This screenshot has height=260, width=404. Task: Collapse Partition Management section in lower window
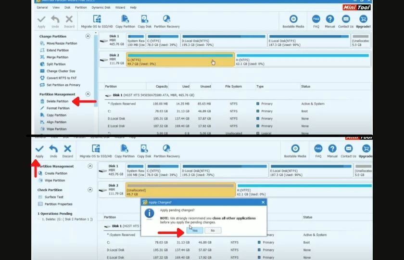pos(90,166)
